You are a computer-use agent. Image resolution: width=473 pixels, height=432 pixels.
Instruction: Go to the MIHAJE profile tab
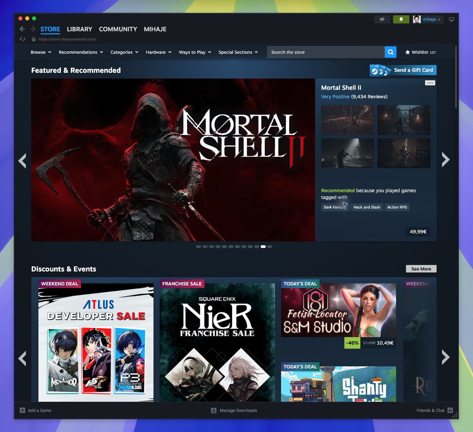[x=155, y=29]
